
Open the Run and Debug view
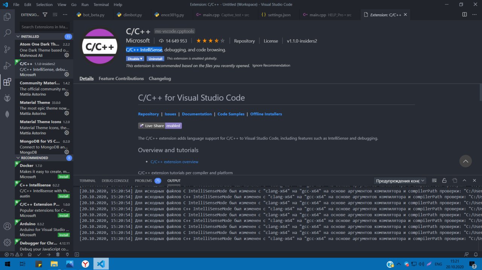pos(7,66)
